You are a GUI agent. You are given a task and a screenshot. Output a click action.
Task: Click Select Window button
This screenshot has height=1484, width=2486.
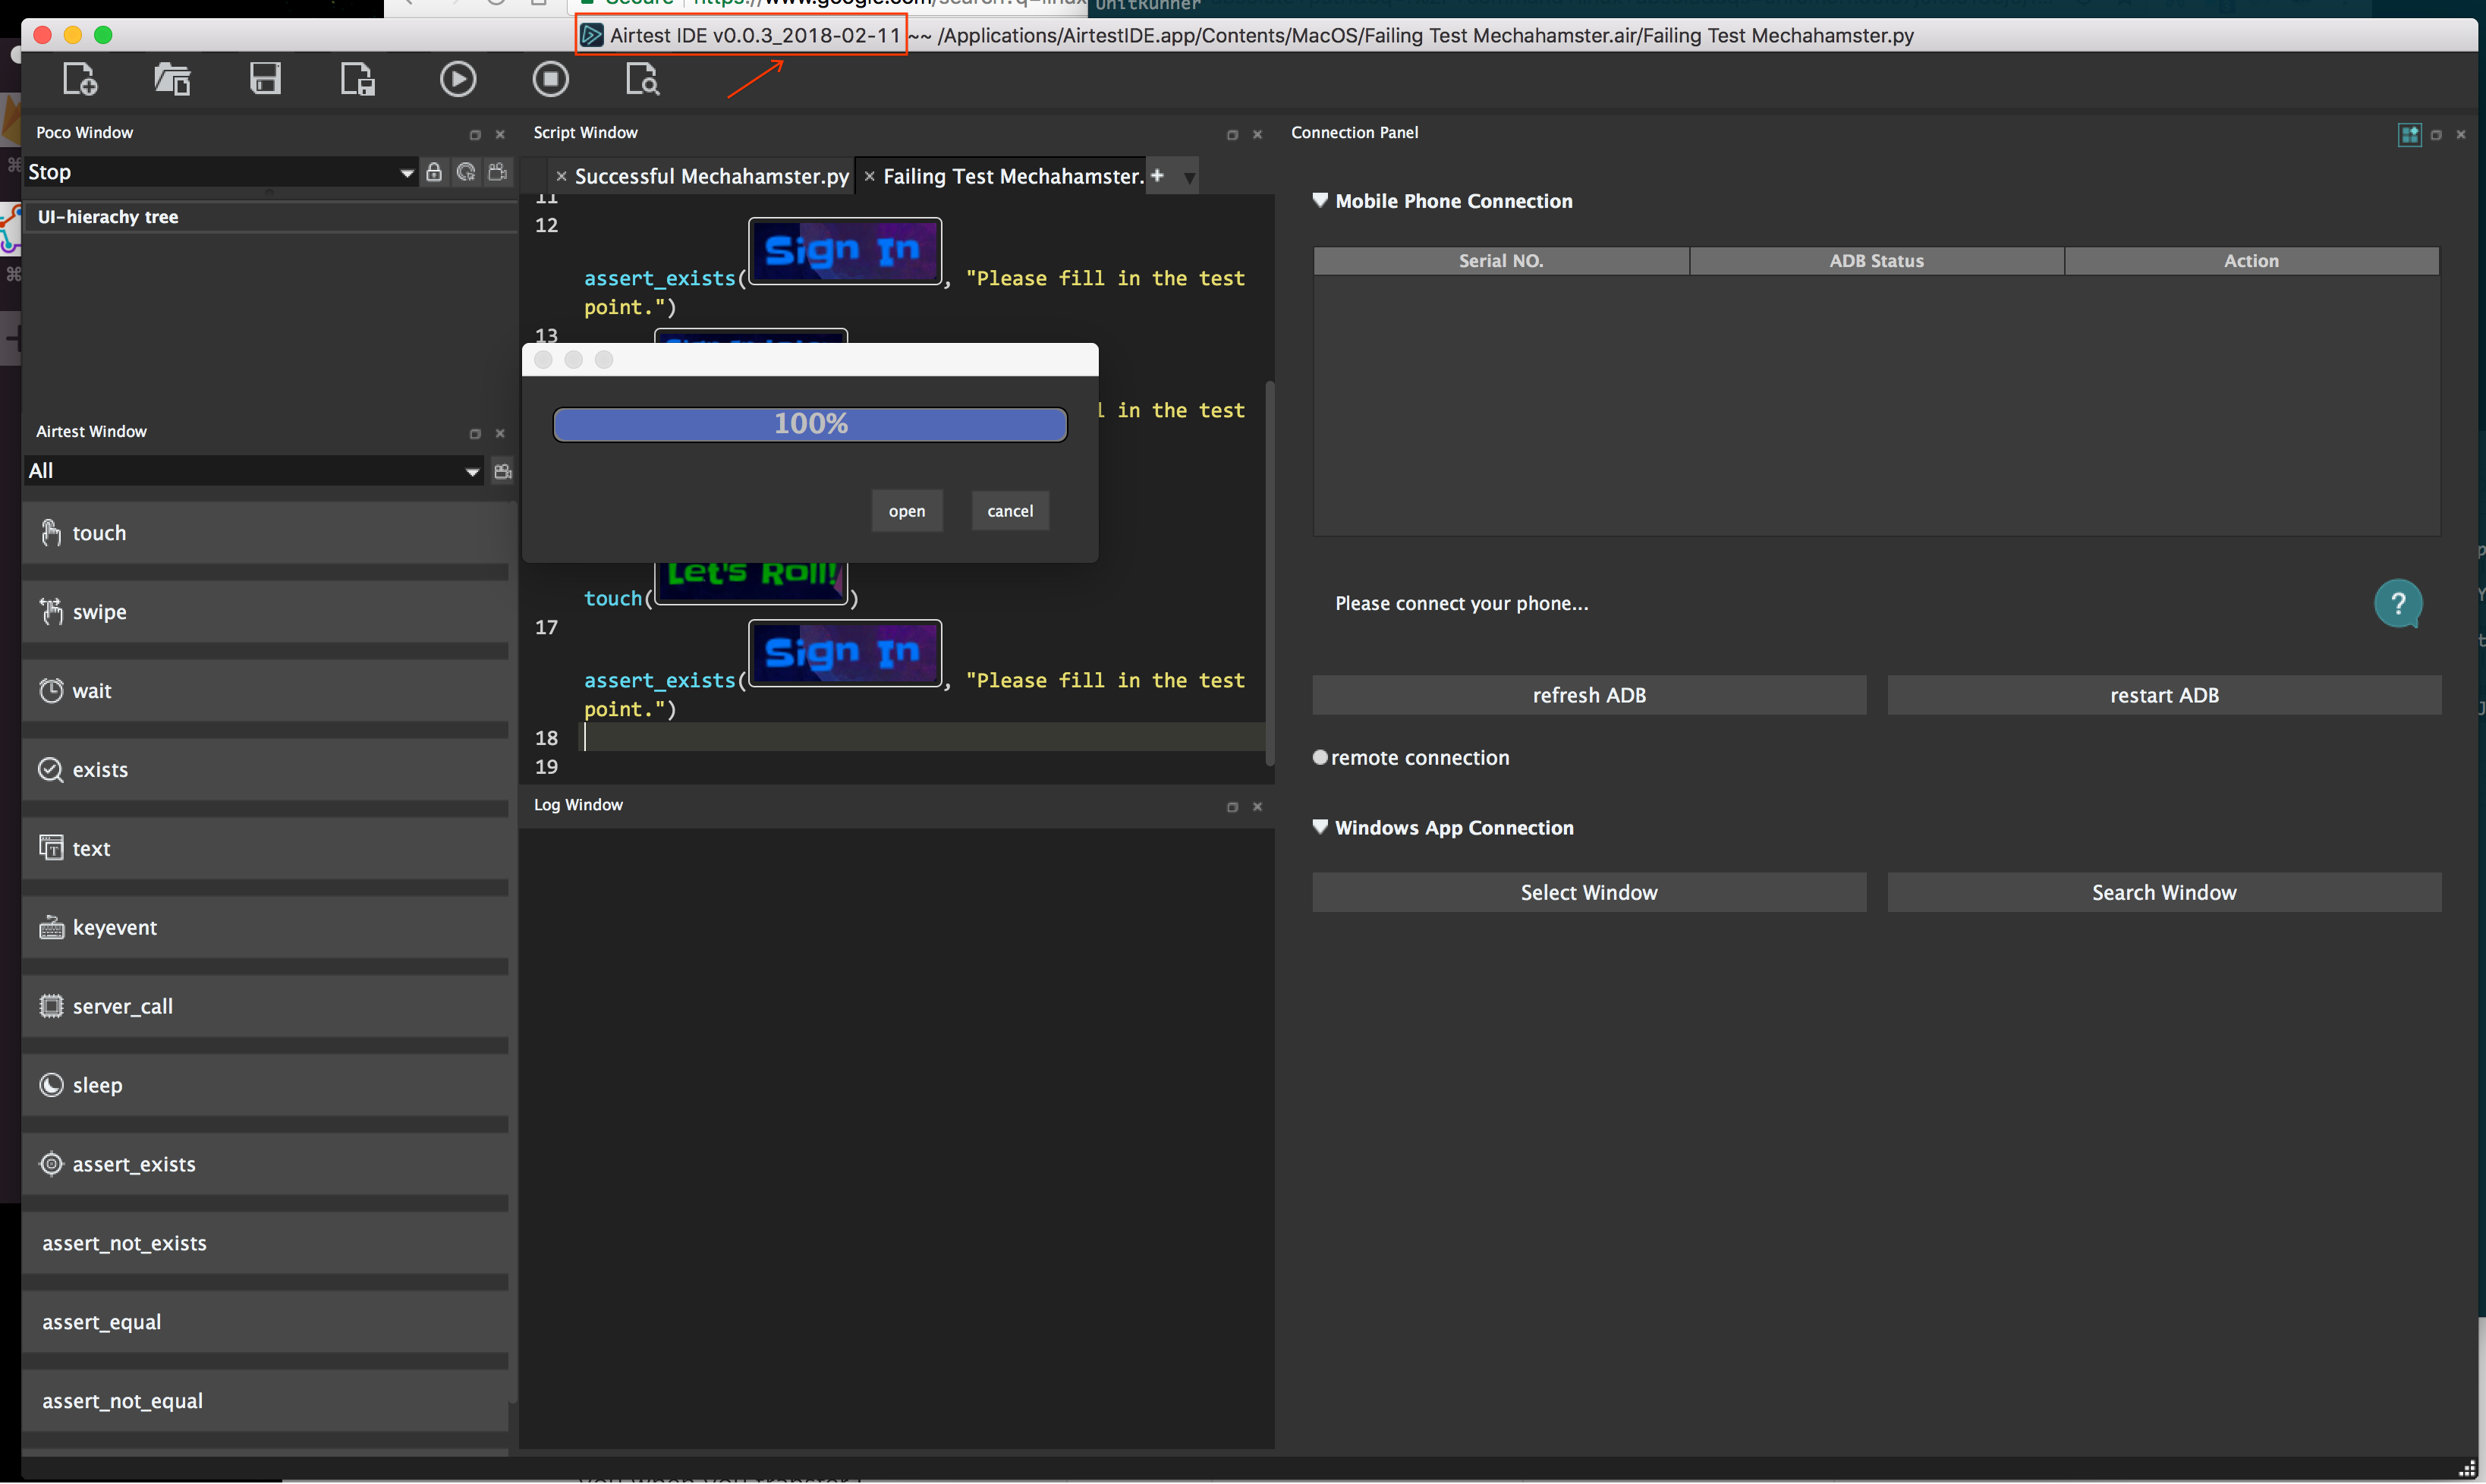(1589, 892)
